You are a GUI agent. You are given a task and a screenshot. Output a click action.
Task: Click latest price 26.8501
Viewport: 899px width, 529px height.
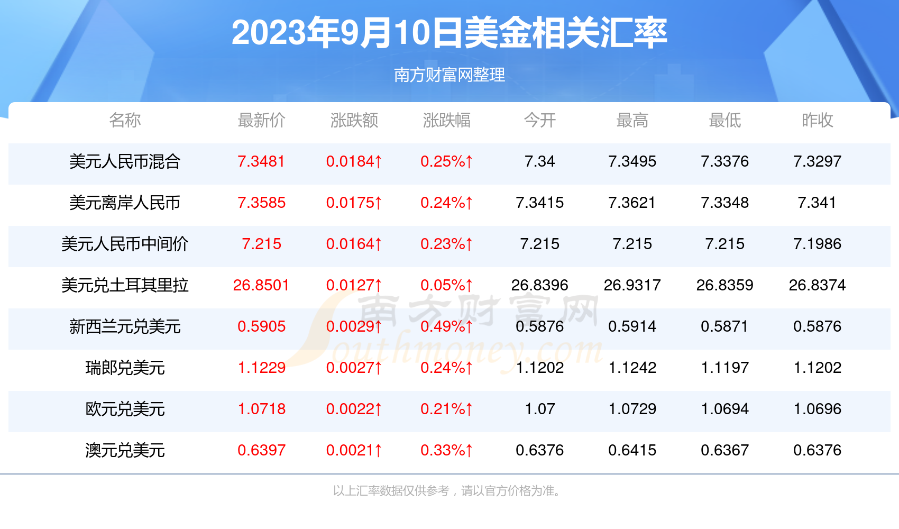261,285
